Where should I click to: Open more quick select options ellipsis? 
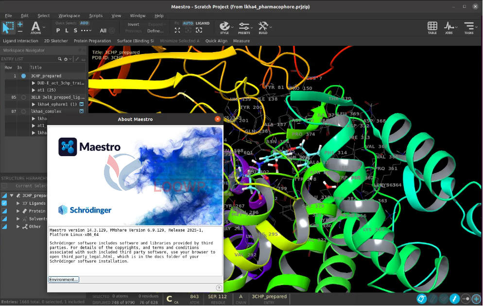click(x=86, y=30)
